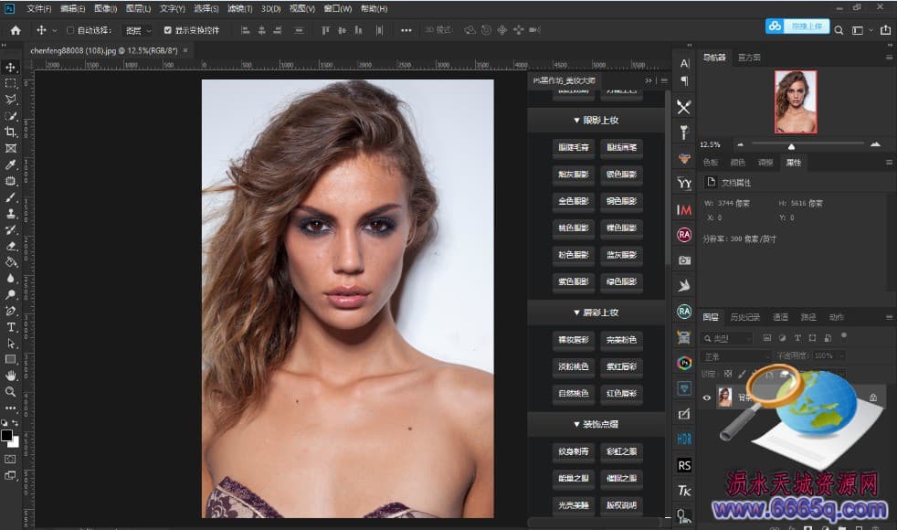
Task: Click the adjustment layer filter icon
Action: coord(782,338)
